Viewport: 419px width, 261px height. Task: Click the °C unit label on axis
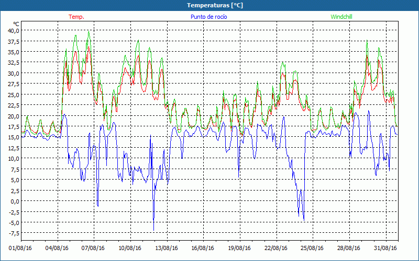click(x=16, y=24)
